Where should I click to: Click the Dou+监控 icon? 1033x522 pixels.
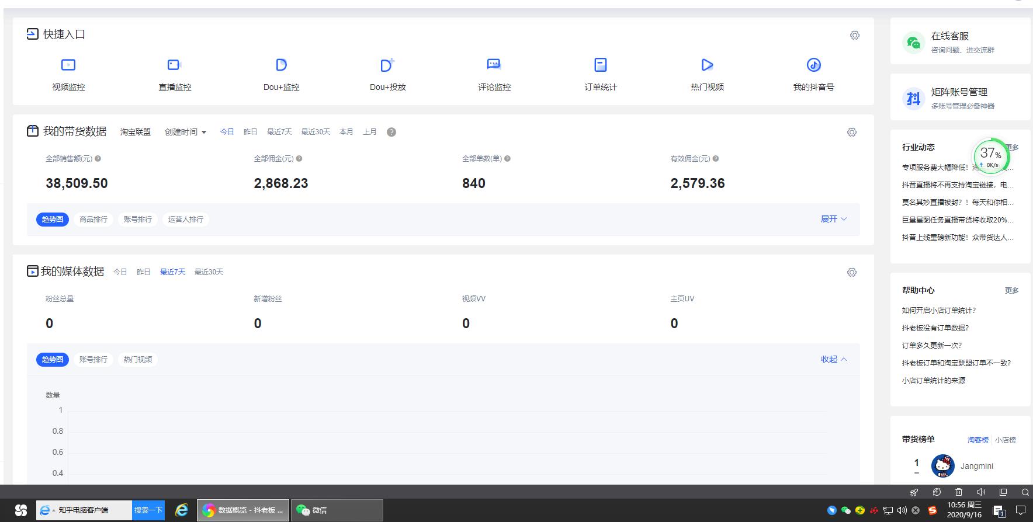coord(281,65)
